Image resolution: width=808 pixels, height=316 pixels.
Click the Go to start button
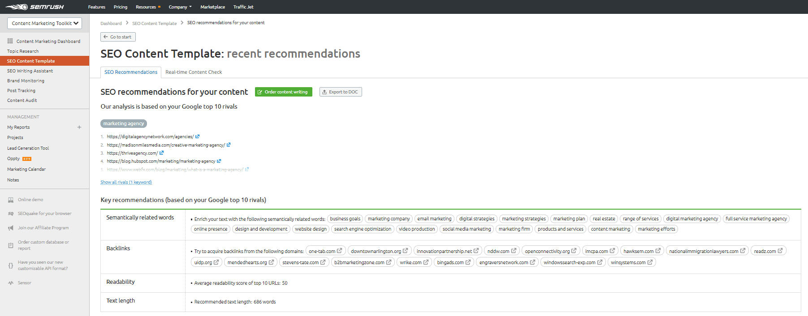tap(118, 37)
